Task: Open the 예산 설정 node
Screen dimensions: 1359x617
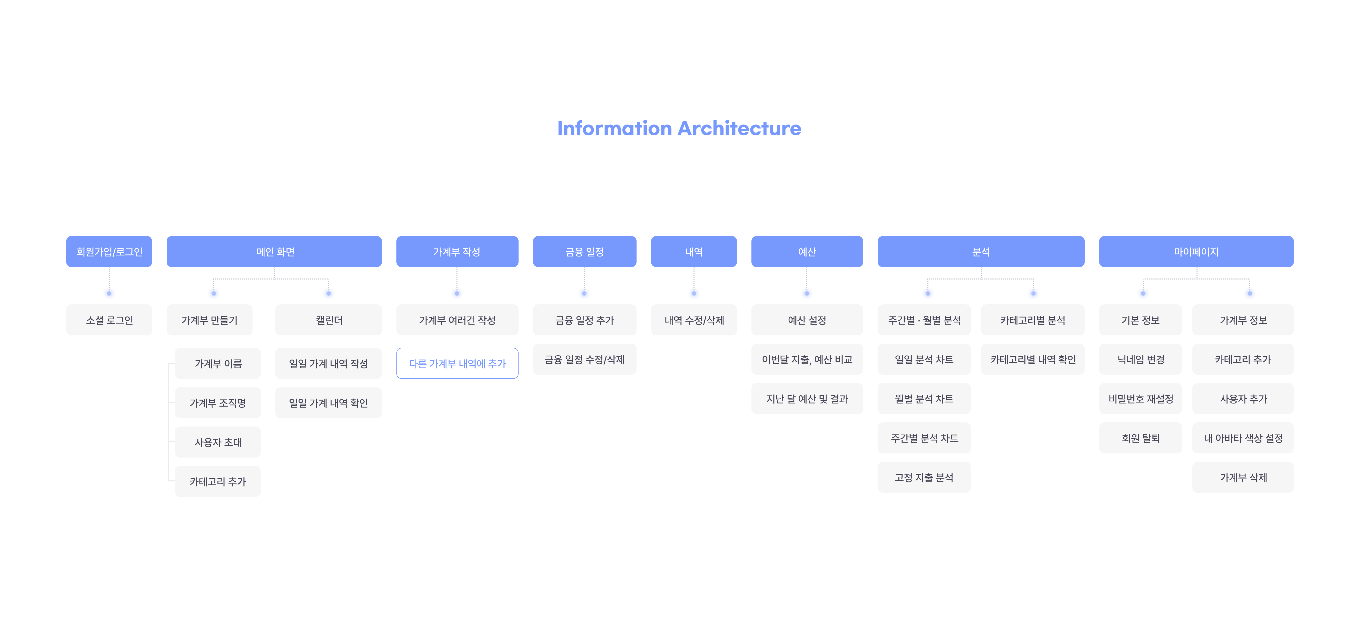Action: 807,320
